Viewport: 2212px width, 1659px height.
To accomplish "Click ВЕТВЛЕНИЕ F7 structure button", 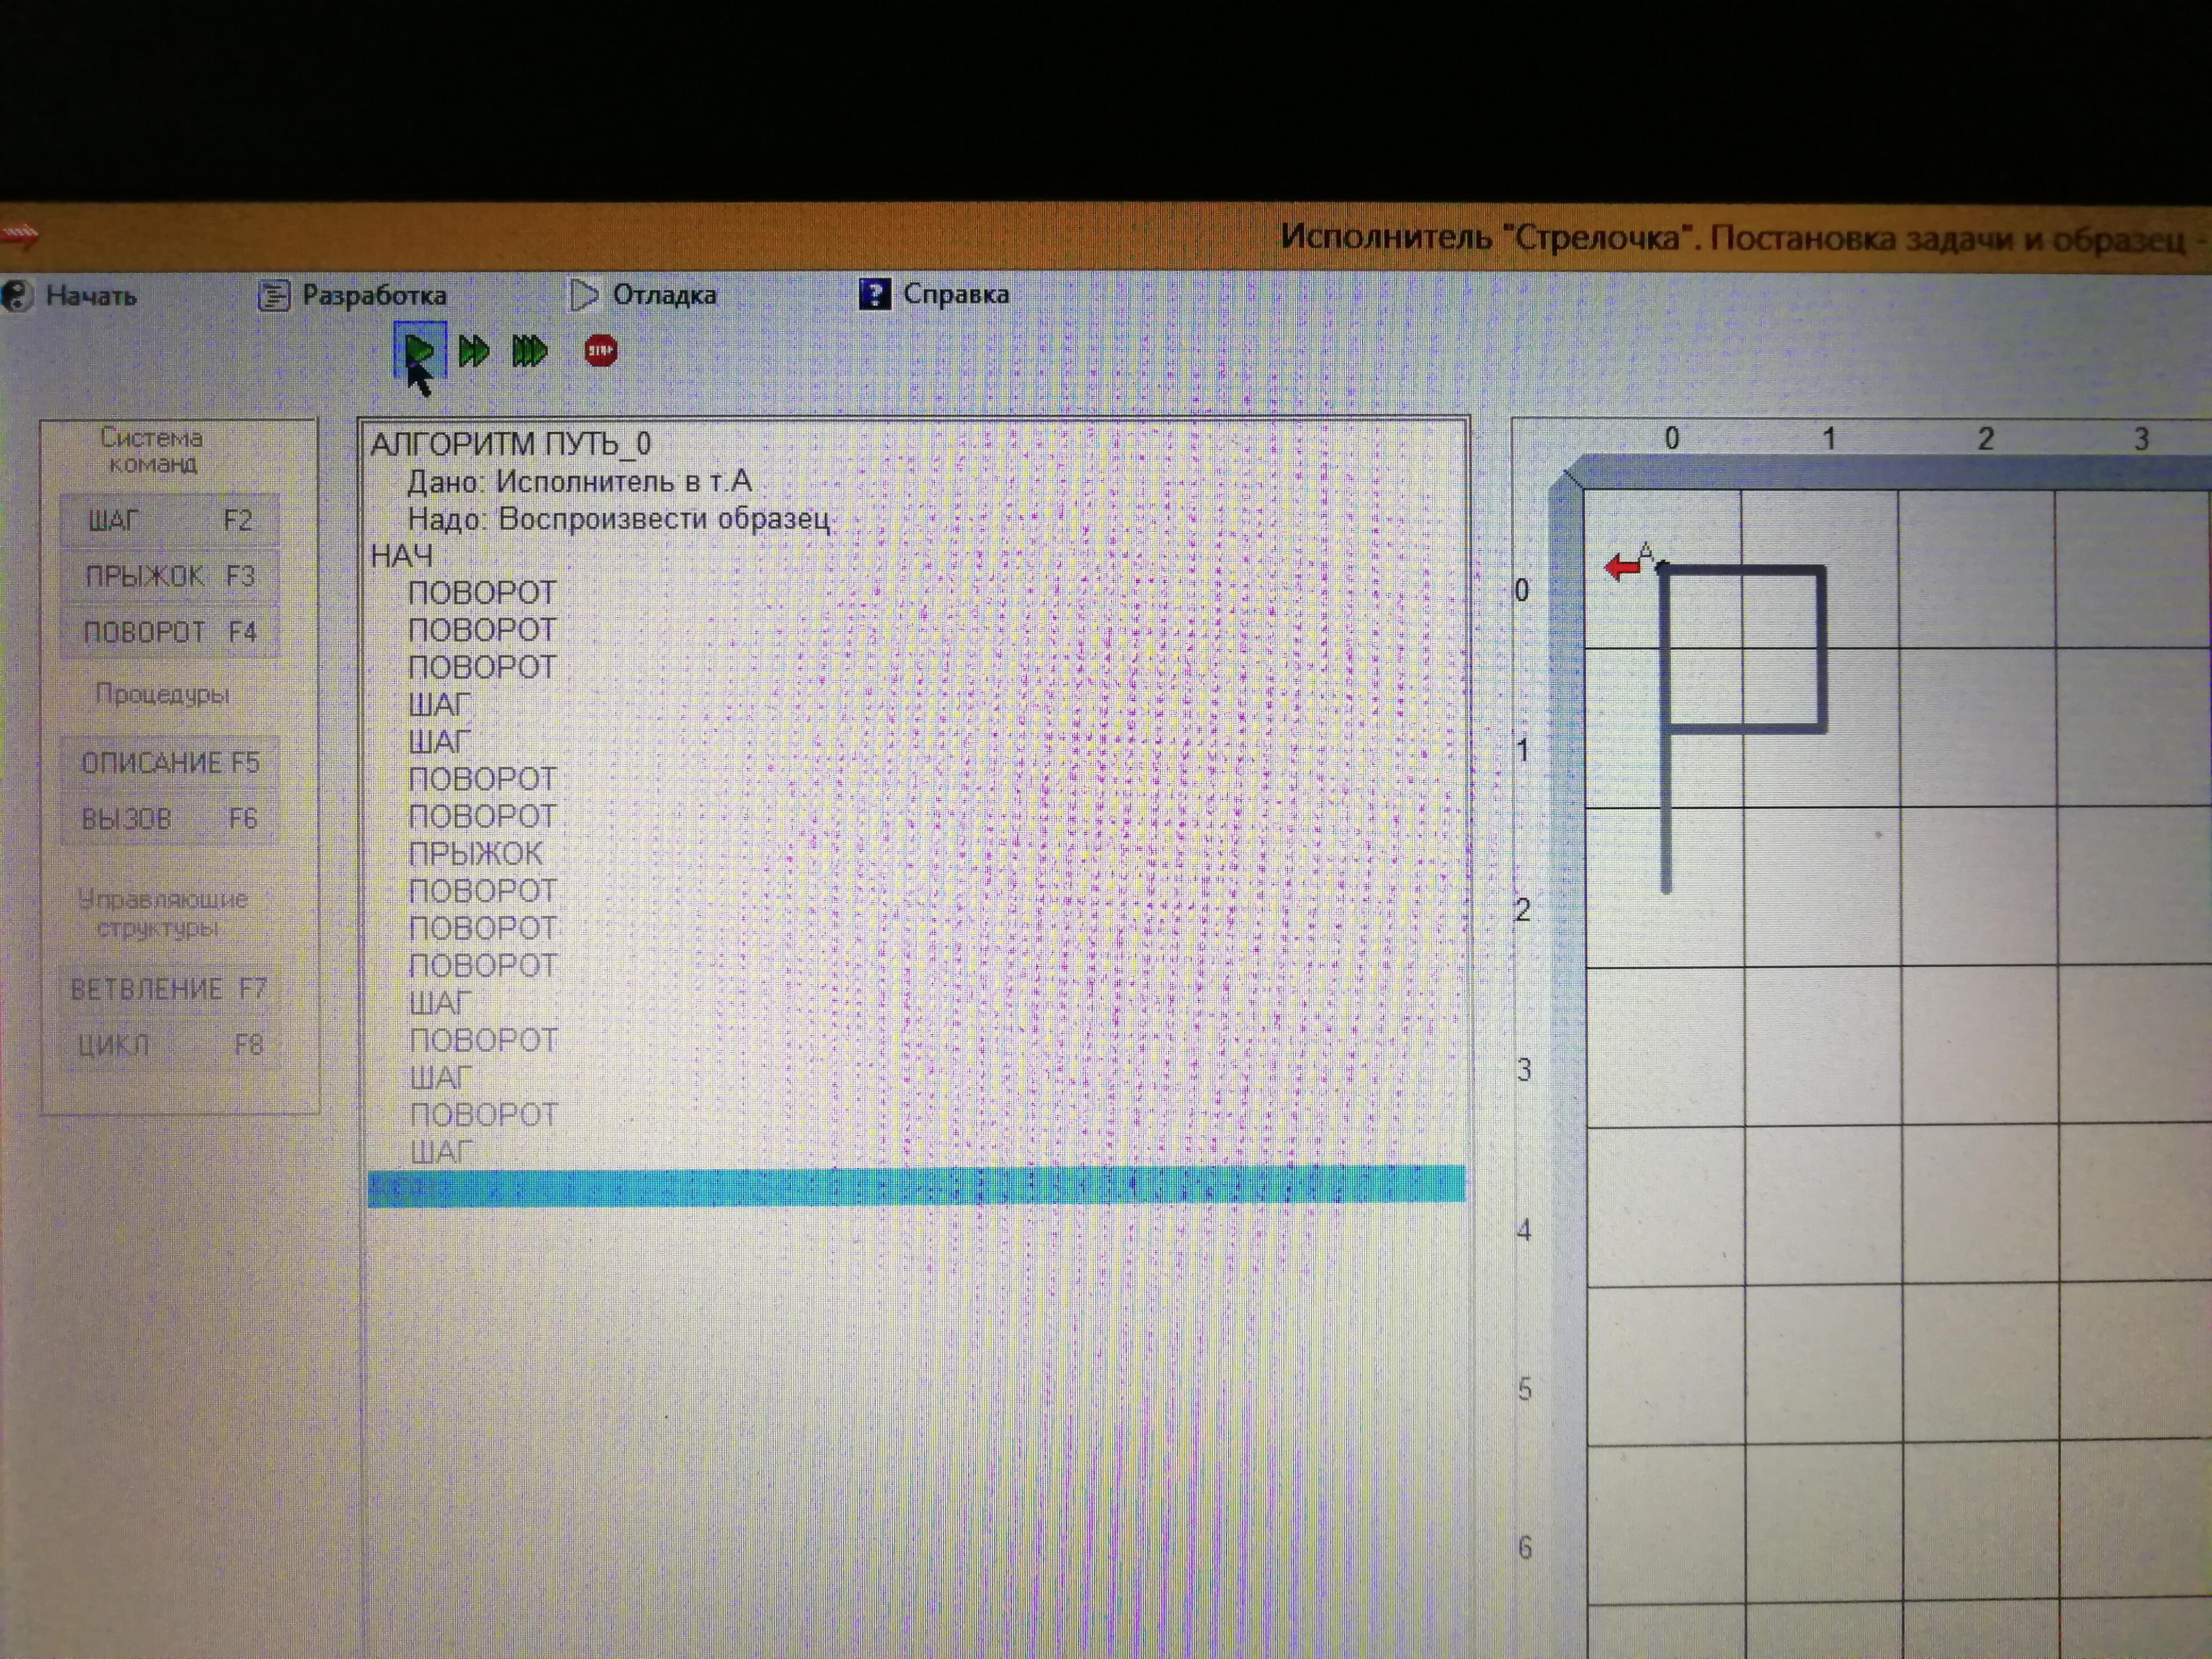I will pyautogui.click(x=169, y=989).
